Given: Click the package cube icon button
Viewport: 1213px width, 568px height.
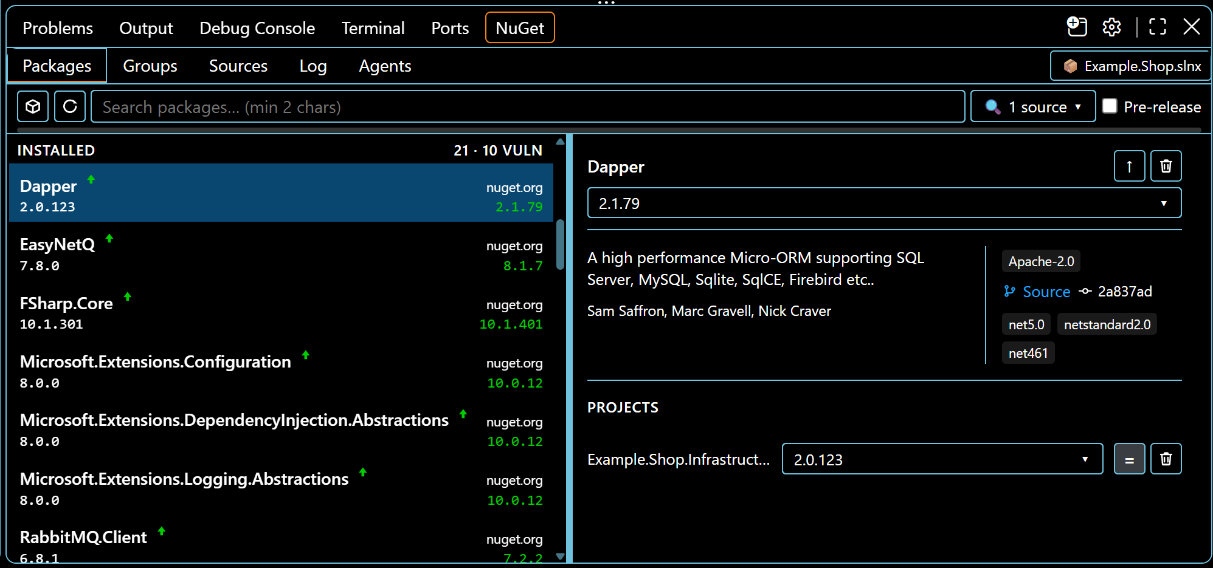Looking at the screenshot, I should [33, 106].
